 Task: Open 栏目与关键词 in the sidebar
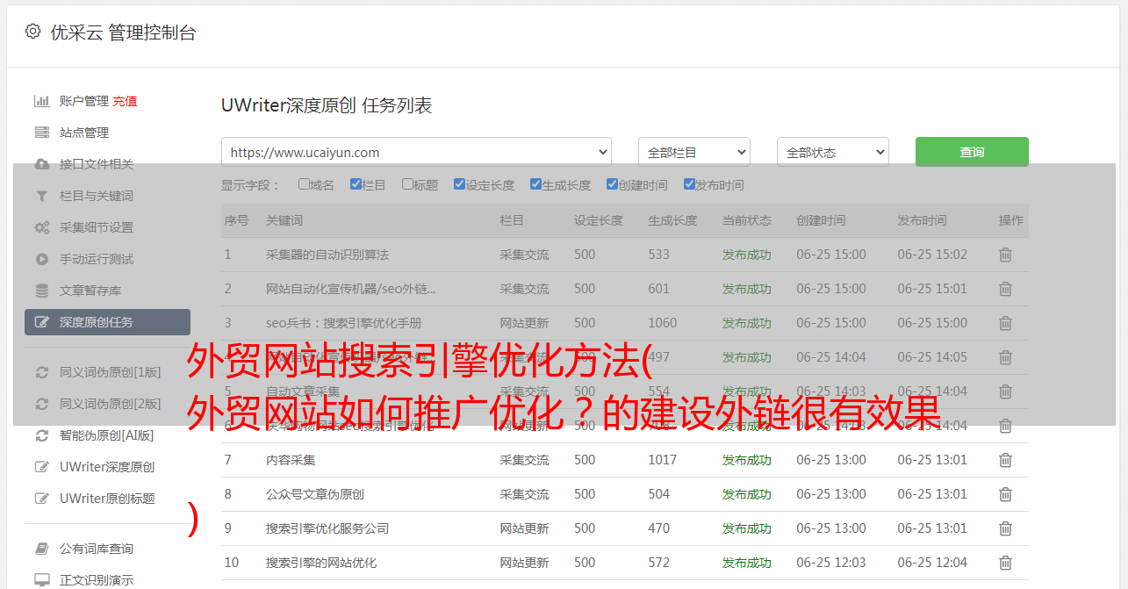point(97,196)
